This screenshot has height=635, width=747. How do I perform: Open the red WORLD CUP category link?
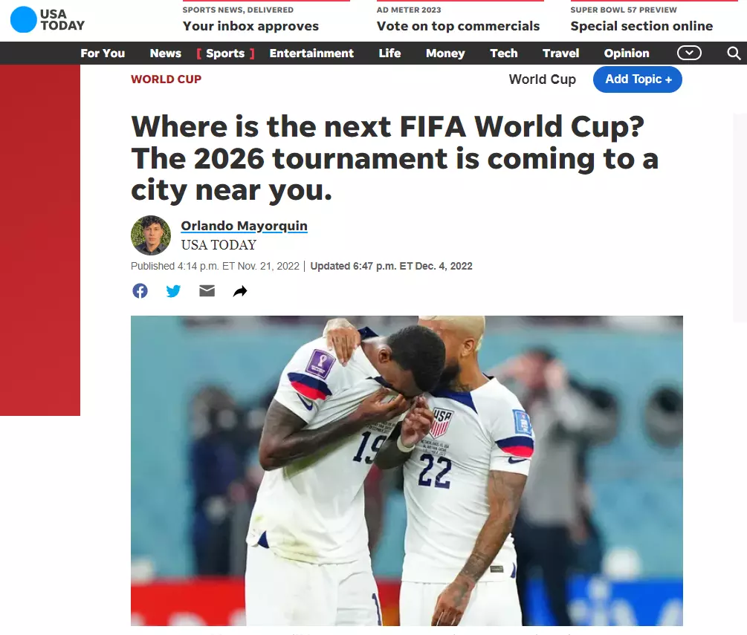(x=166, y=79)
